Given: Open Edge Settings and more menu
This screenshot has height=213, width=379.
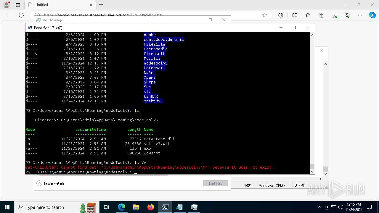Looking at the screenshot, I should coord(360,15).
